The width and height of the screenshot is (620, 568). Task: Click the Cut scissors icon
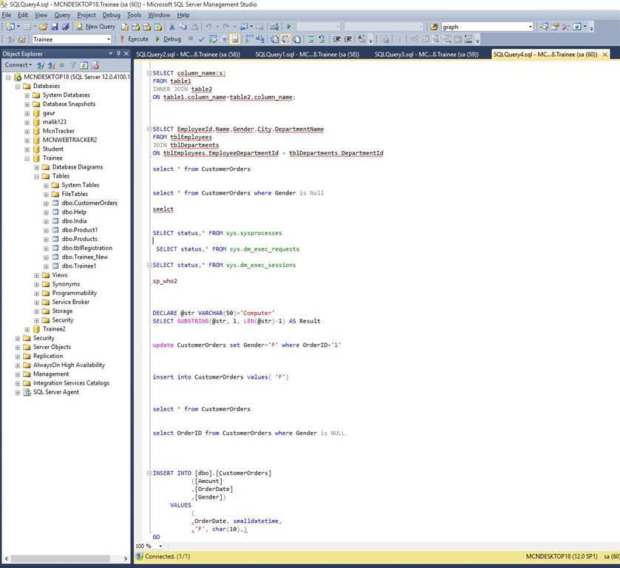point(171,27)
